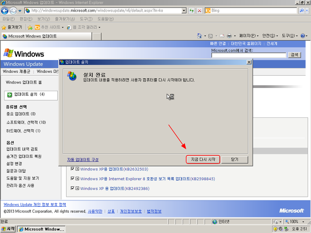Expand details for KB2598845 update
The image size is (311, 233).
77,179
